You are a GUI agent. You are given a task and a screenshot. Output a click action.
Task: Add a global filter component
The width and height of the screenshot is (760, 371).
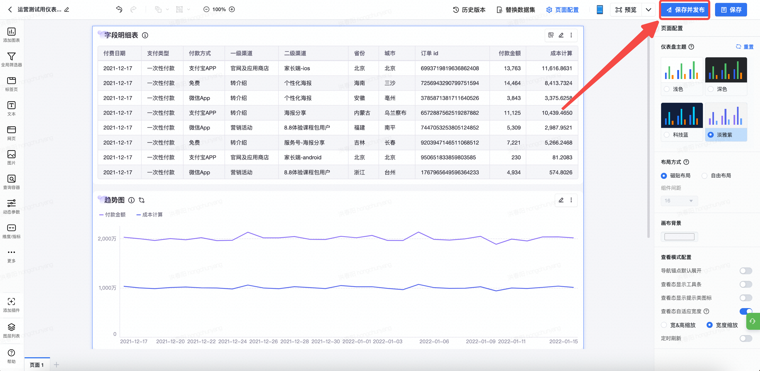coord(11,59)
